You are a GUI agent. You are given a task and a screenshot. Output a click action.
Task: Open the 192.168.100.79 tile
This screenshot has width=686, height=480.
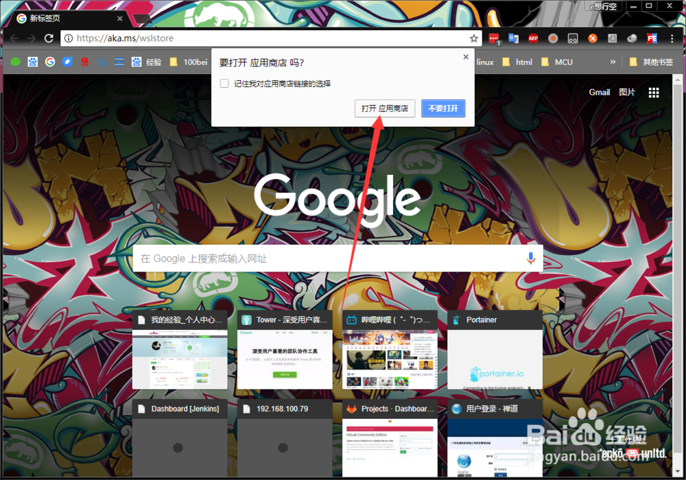pyautogui.click(x=285, y=438)
